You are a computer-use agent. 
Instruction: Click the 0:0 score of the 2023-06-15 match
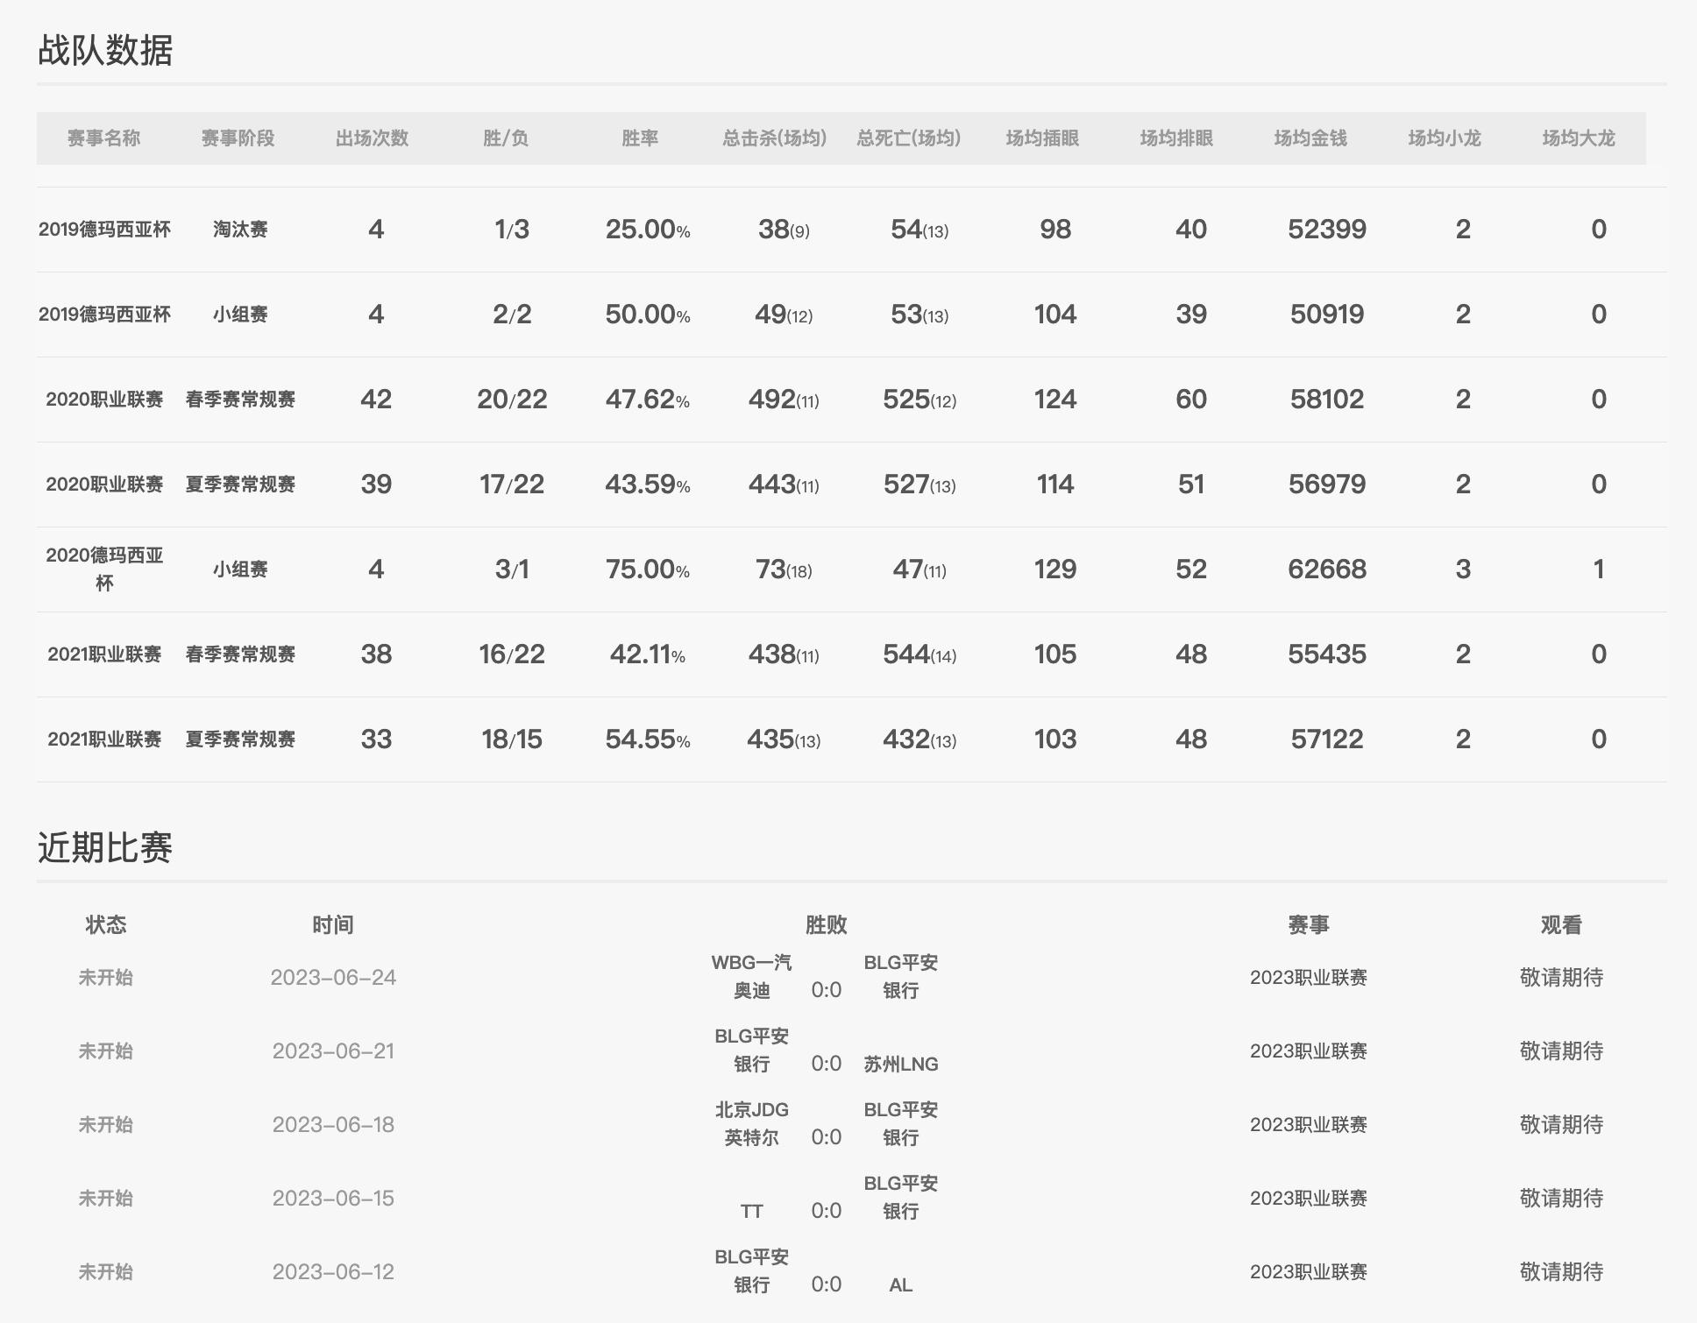827,1212
